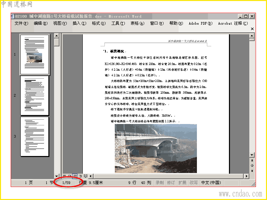Select the Print Layout view icon
The height and width of the screenshot is (200, 267).
coord(75,176)
